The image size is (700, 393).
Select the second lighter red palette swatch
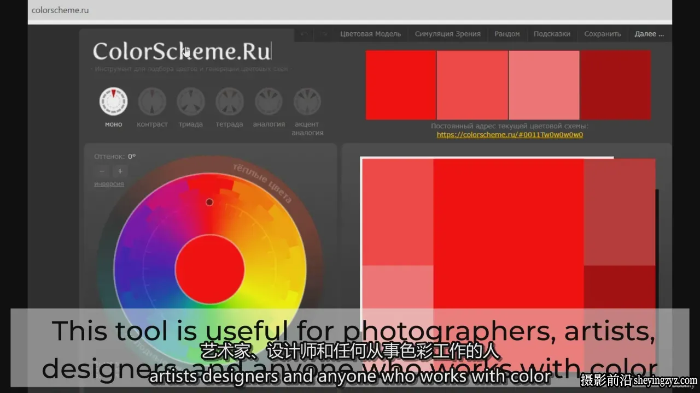tap(472, 85)
